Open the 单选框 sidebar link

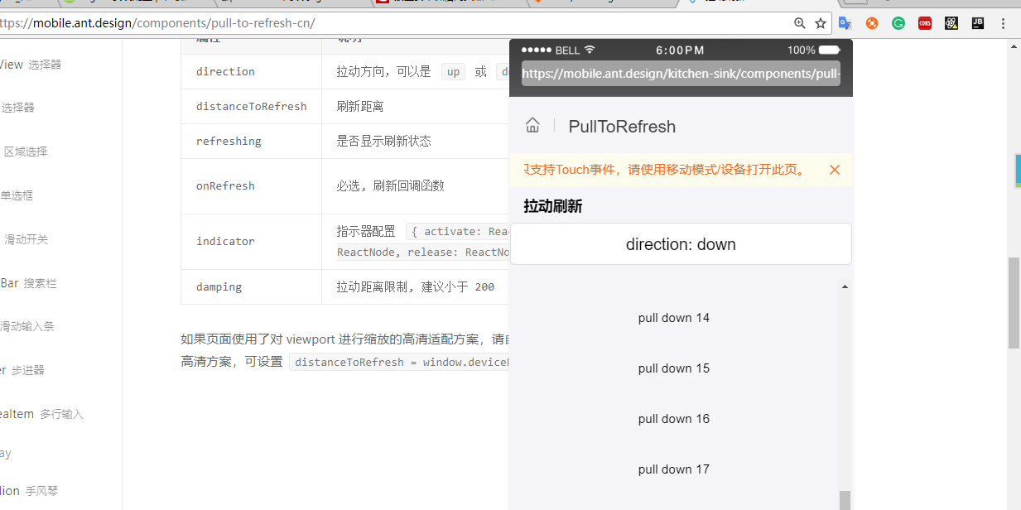[17, 195]
